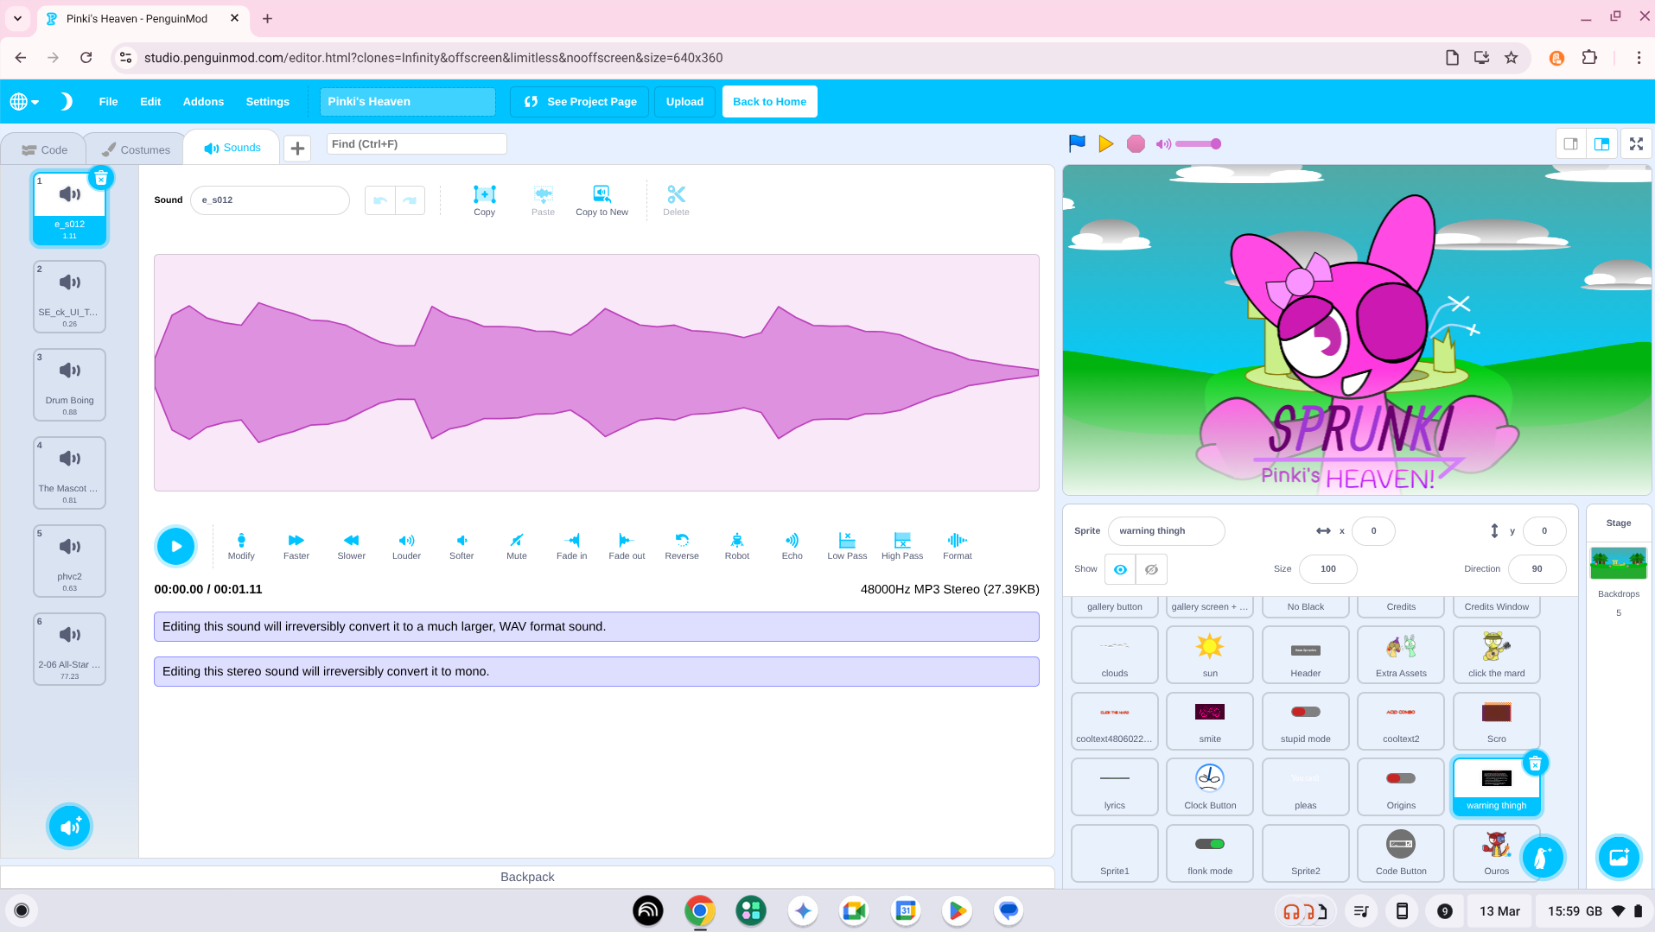Open the Edit menu
The image size is (1655, 932).
click(x=150, y=102)
